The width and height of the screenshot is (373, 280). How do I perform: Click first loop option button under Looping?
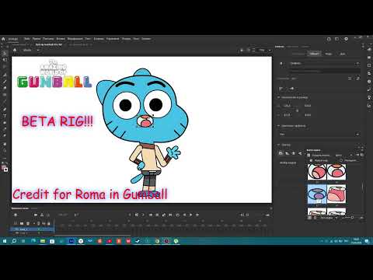click(281, 153)
